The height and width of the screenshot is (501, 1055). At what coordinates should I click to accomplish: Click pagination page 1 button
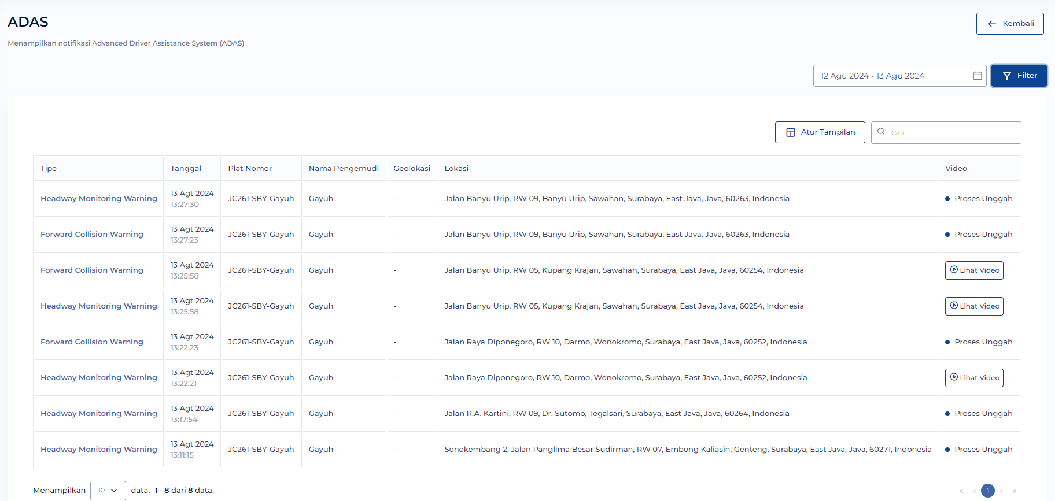point(988,491)
